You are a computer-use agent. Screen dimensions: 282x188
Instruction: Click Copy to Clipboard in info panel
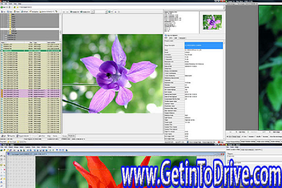(172, 35)
